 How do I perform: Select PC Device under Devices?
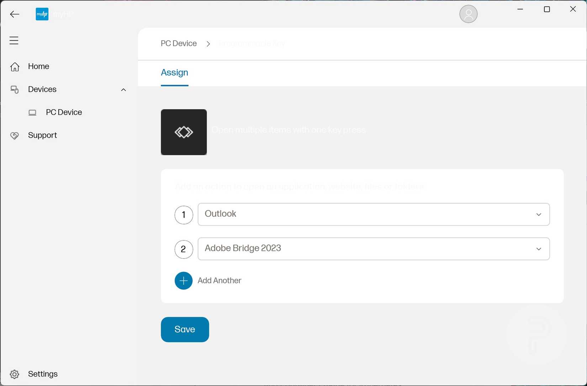[64, 112]
